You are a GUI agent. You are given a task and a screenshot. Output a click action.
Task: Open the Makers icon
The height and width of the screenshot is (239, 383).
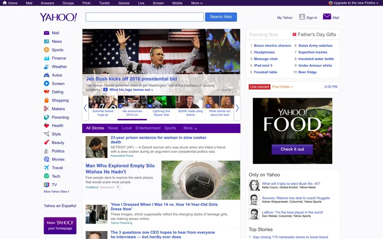point(46,109)
